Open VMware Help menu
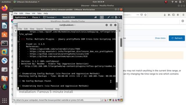The height and width of the screenshot is (105, 186). click(46, 13)
